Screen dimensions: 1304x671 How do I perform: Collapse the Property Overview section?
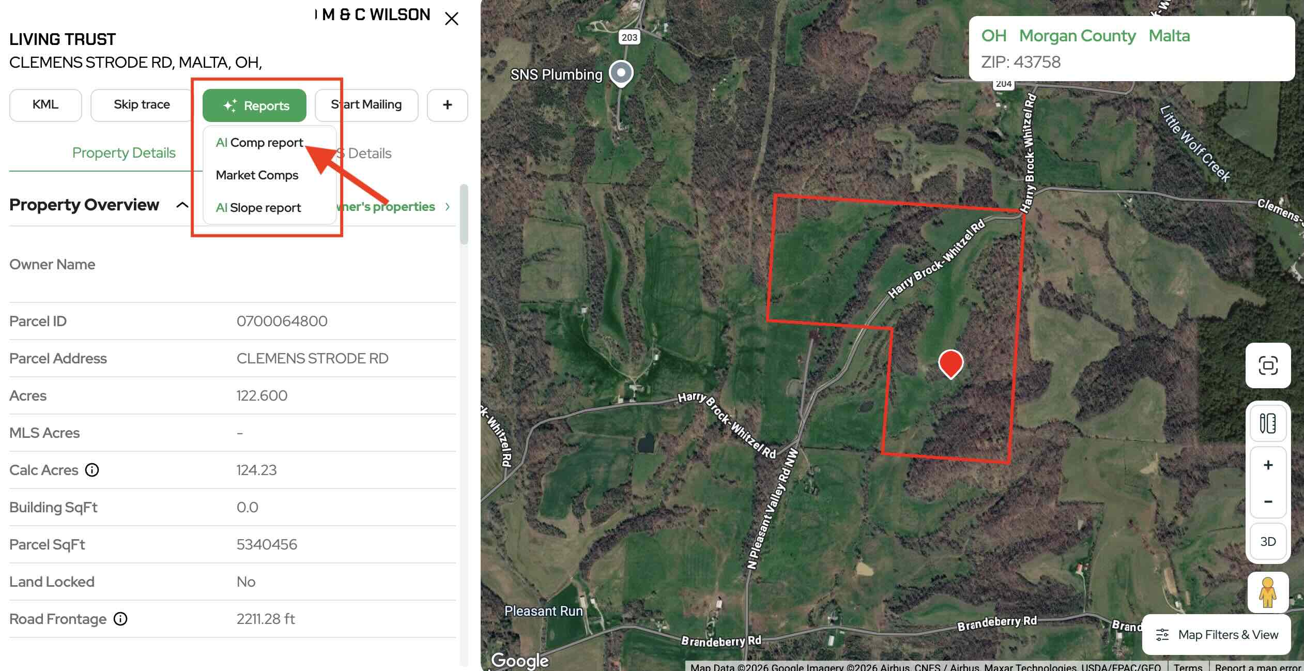[x=182, y=205]
